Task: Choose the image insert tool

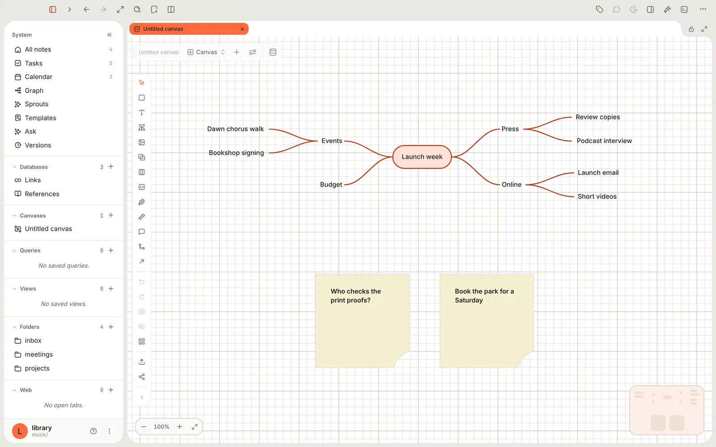Action: tap(142, 142)
